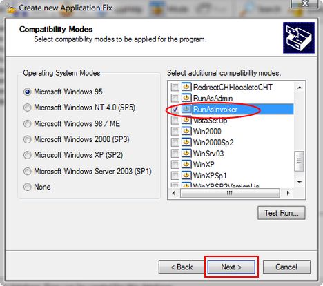Uncheck the RunAsInvoker checkbox
323x286 pixels.
point(175,109)
